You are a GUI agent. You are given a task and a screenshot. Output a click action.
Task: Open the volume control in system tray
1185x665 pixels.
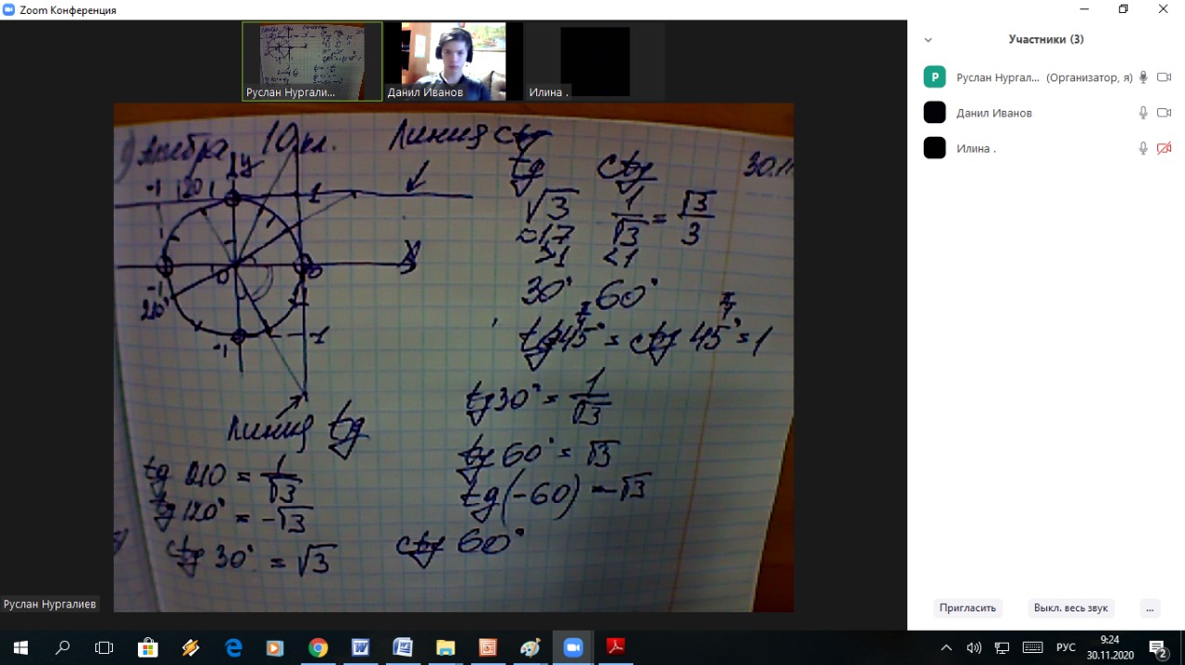click(974, 647)
